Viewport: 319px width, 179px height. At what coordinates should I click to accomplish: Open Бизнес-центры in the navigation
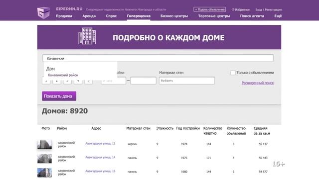click(174, 16)
